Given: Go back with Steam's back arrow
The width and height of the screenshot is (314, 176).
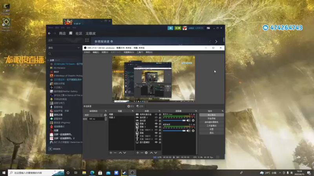Looking at the screenshot, I should coord(49,33).
